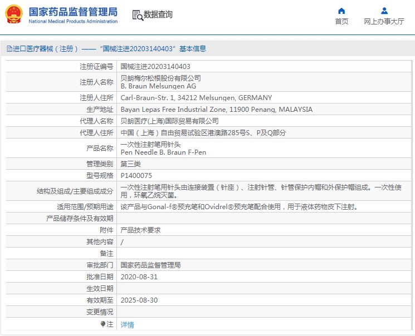This screenshot has width=415, height=336.
Task: Click the 其他内容 row label
Action: tap(100, 242)
